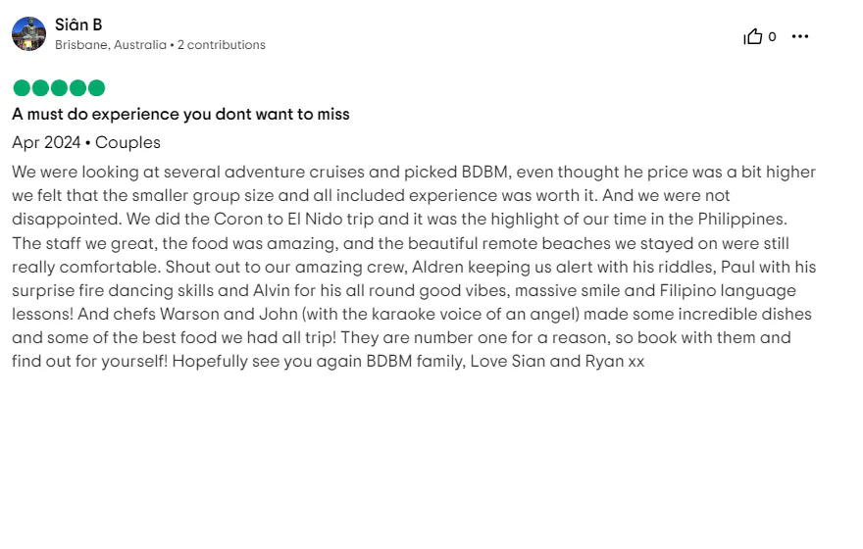Open review title "A must do experience"

(180, 115)
